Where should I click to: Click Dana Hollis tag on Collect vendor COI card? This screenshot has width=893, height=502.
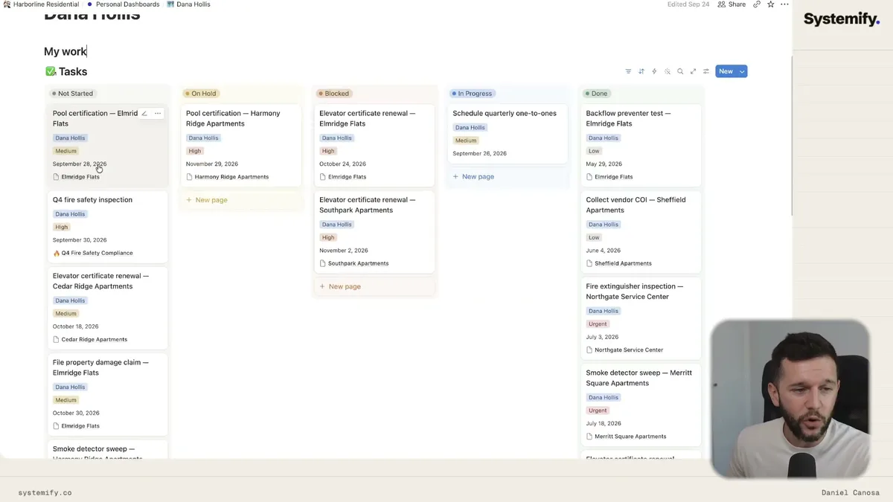coord(604,225)
